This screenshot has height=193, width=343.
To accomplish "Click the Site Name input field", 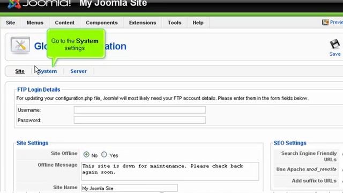I will 130,188.
